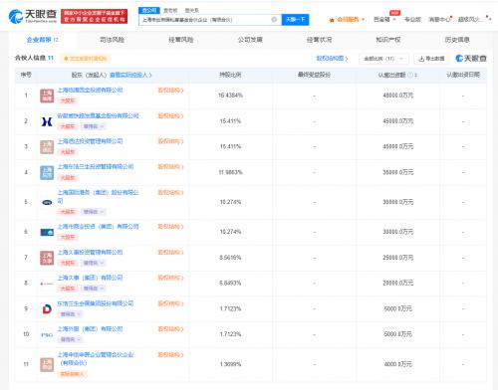Open the shareholding ratio filter dropdown (11)
The image size is (498, 390).
pyautogui.click(x=383, y=59)
